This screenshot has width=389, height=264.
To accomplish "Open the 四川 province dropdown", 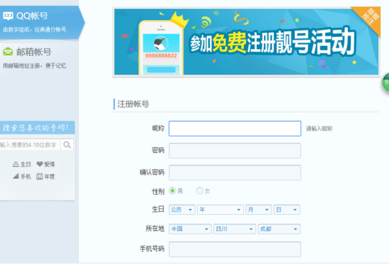I will click(x=235, y=229).
